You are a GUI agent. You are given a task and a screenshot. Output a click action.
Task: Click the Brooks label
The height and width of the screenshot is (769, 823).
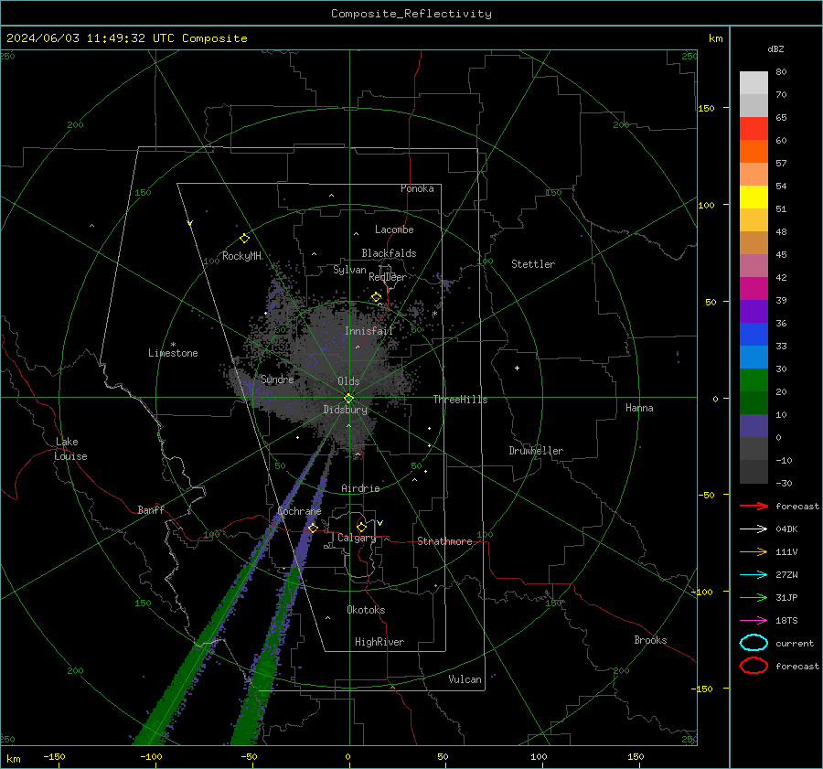click(650, 640)
